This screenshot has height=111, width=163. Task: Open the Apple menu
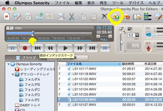8,3
